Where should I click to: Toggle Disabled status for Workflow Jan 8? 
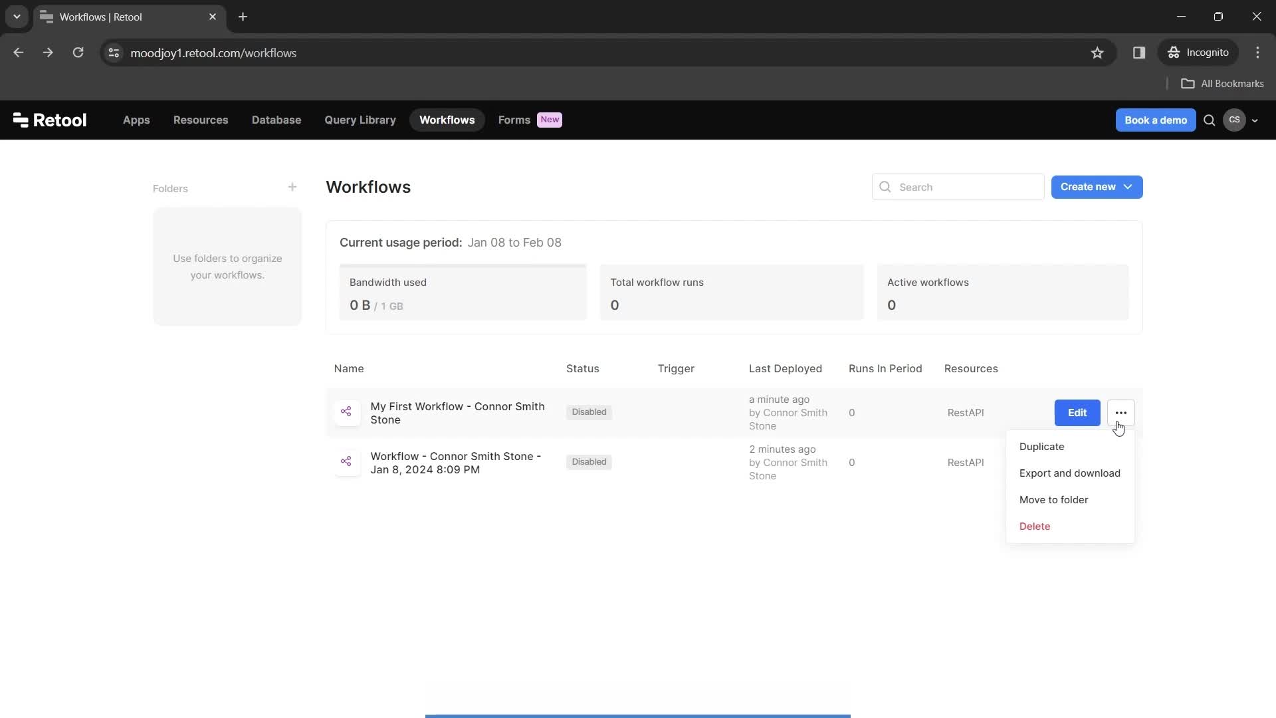589,462
